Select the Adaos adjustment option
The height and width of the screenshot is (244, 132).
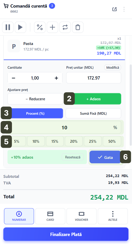coord(93,99)
